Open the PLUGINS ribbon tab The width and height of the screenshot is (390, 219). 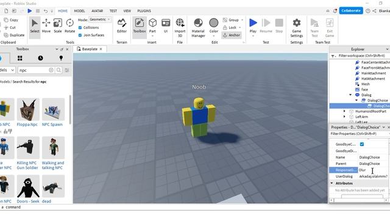click(144, 11)
